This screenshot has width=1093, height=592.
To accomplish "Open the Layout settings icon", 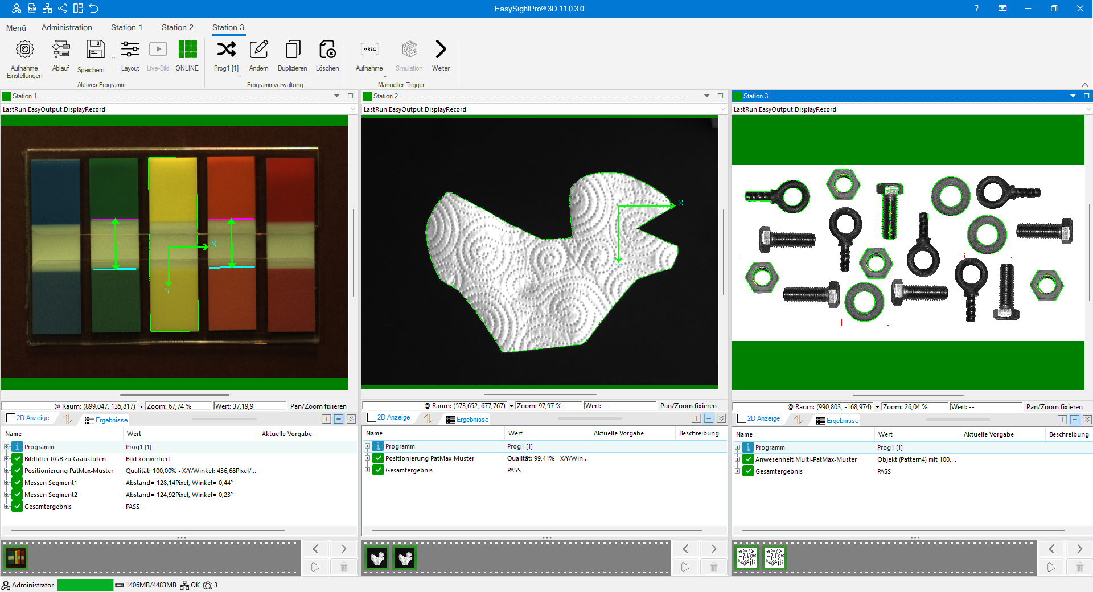I will point(130,50).
